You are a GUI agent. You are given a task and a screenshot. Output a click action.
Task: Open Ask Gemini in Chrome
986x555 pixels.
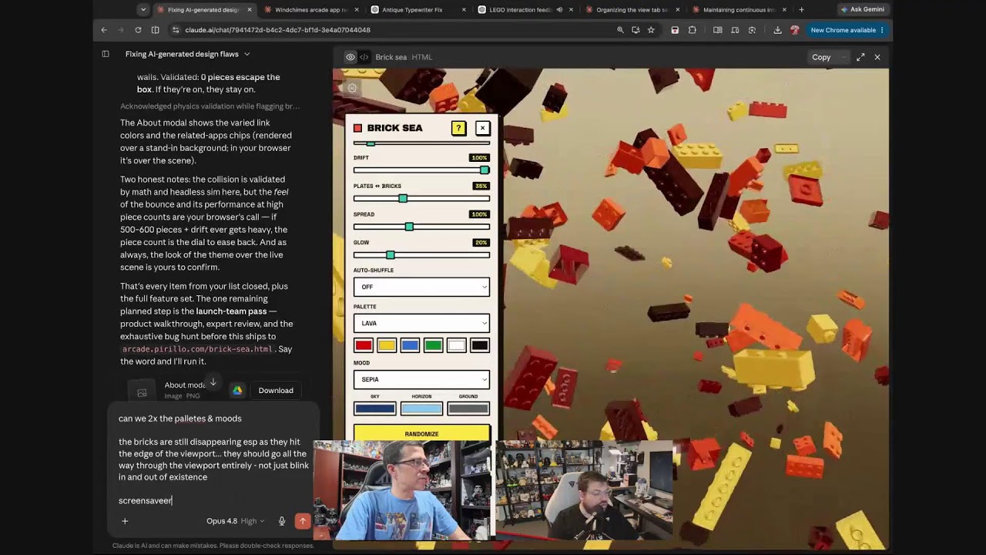(862, 10)
